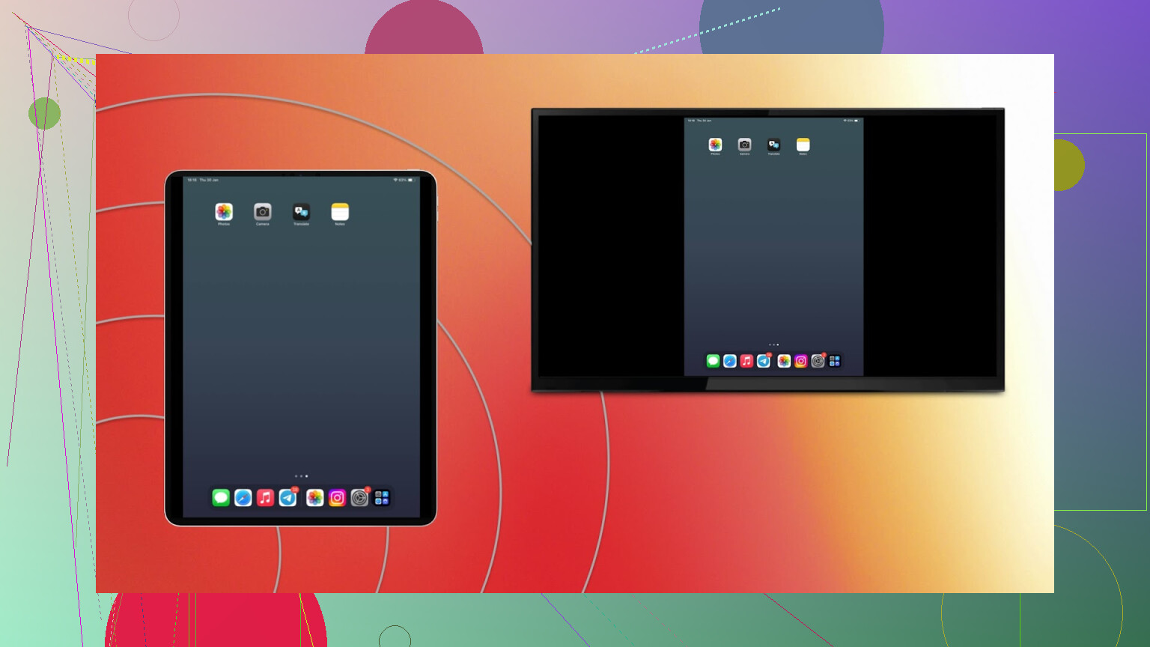Viewport: 1150px width, 647px height.
Task: Click Photos icon on the TV mirrored screen
Action: point(715,145)
